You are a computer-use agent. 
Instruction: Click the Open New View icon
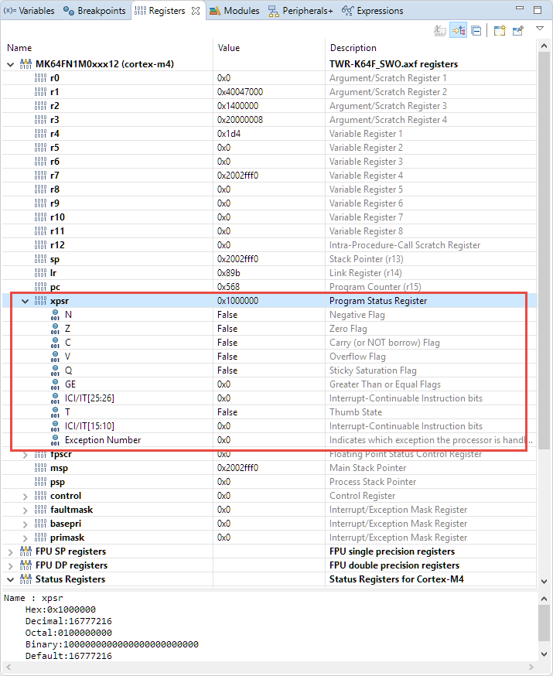click(500, 31)
